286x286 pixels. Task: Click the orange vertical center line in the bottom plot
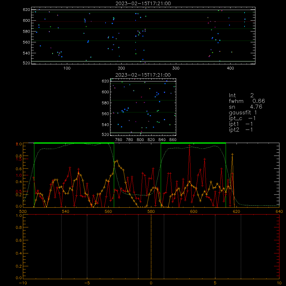[151, 247]
